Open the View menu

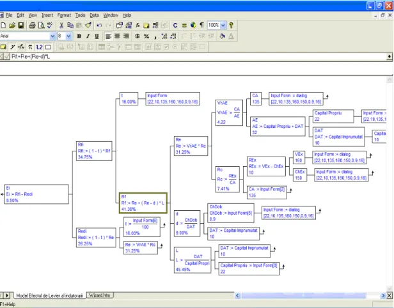pos(33,15)
